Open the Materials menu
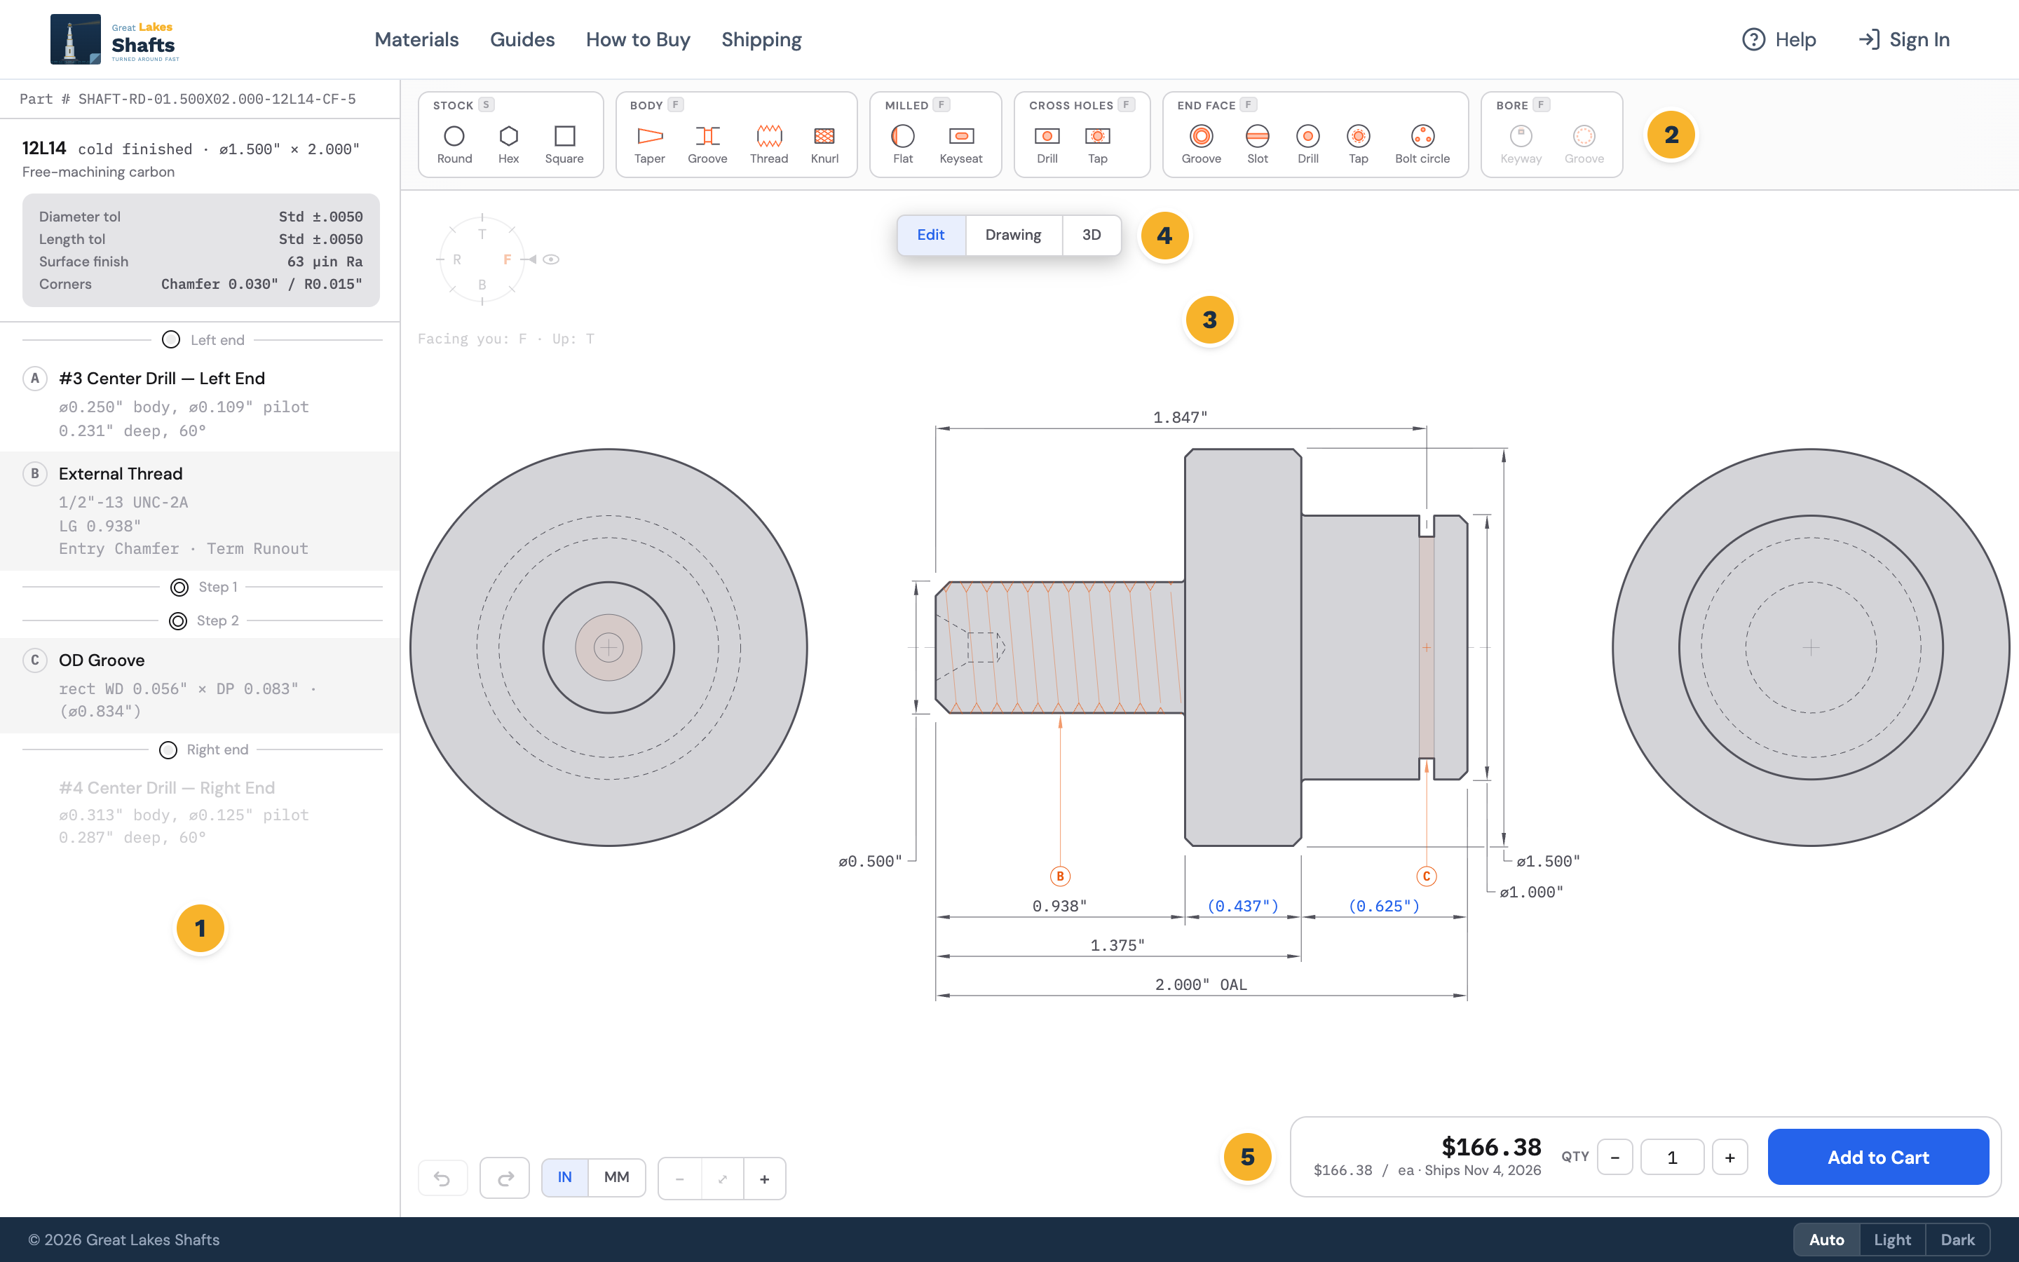 pyautogui.click(x=416, y=39)
